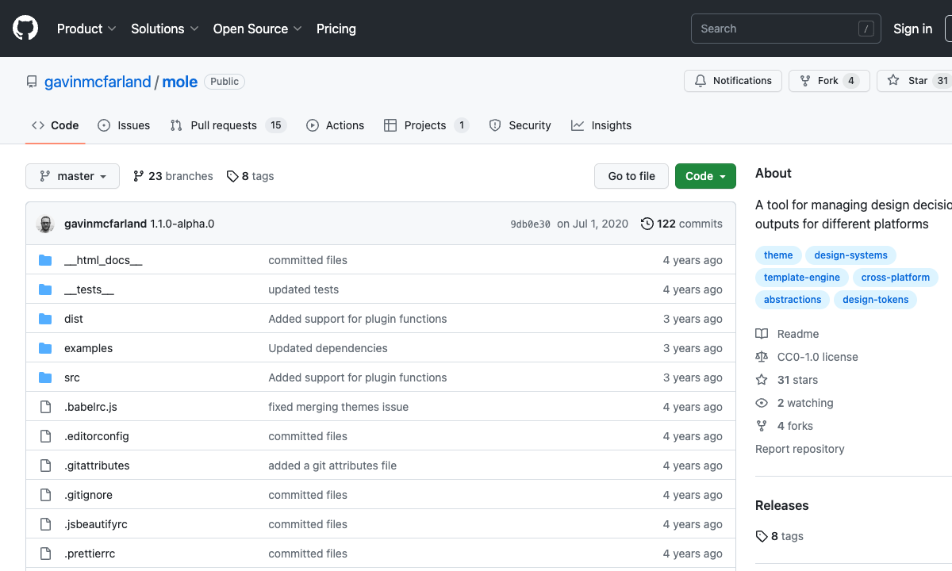
Task: Open the Solutions navigation menu
Action: (x=164, y=29)
